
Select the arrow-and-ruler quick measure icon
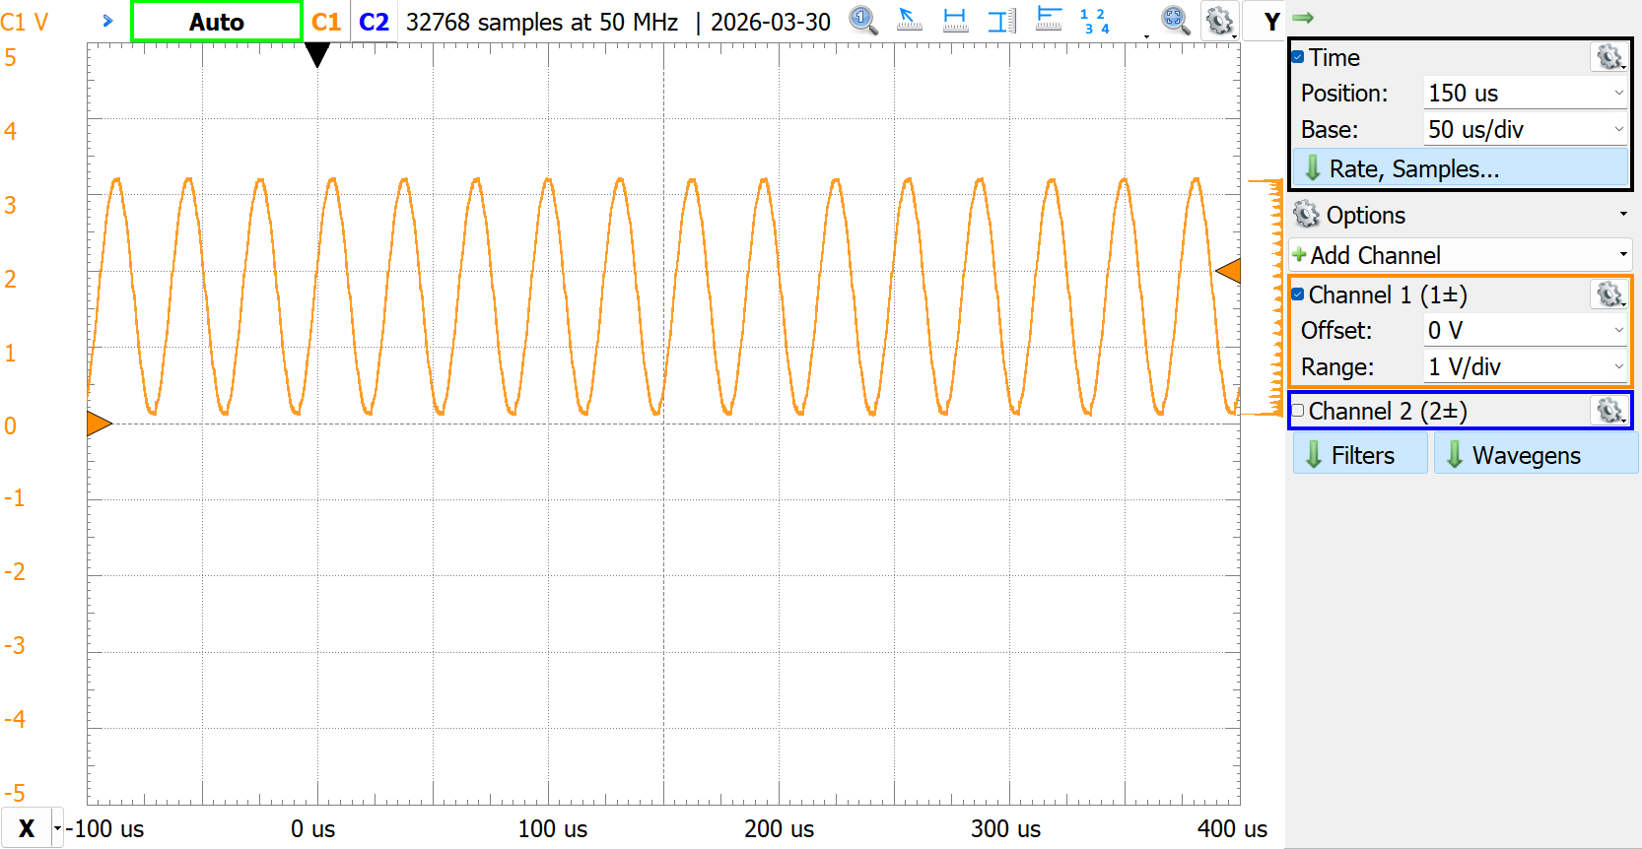tap(909, 21)
